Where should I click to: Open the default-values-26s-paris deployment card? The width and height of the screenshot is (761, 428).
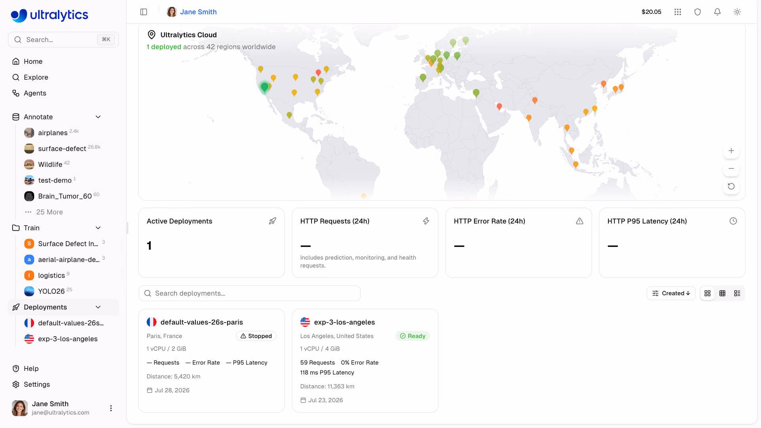[x=211, y=361]
